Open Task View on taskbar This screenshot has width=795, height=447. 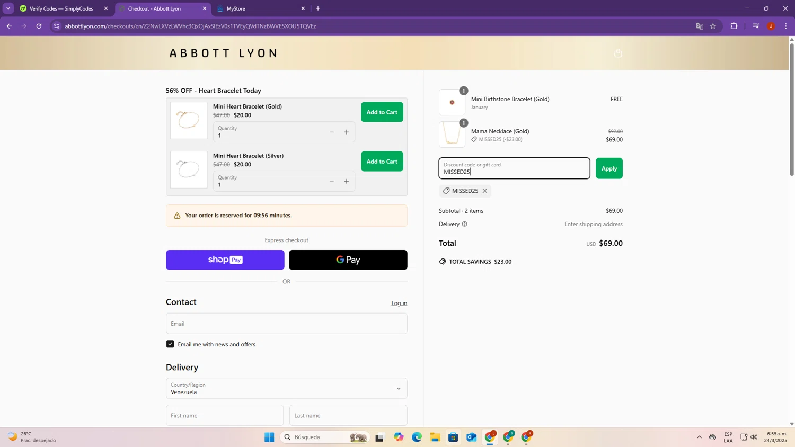tap(379, 437)
